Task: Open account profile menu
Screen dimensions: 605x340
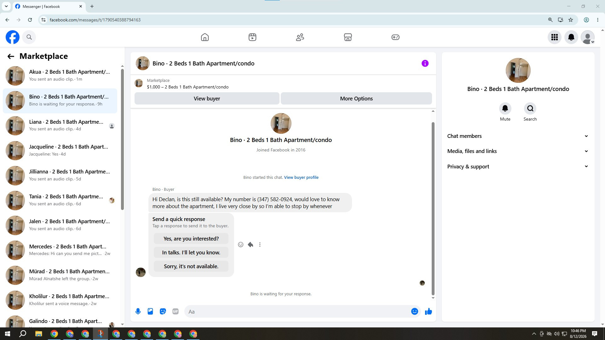Action: 588,37
